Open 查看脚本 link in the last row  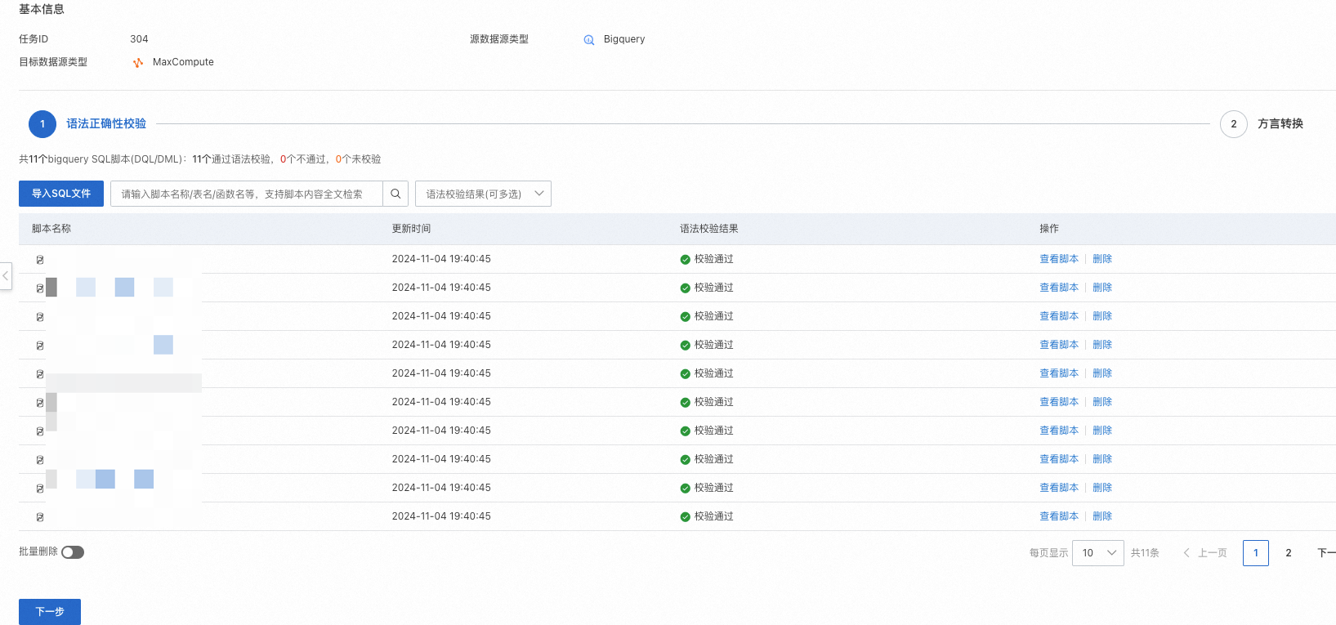click(1059, 516)
